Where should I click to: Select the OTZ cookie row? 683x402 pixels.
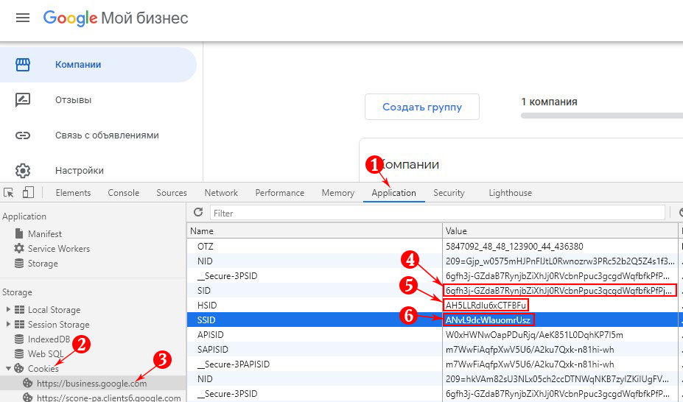pyautogui.click(x=433, y=246)
